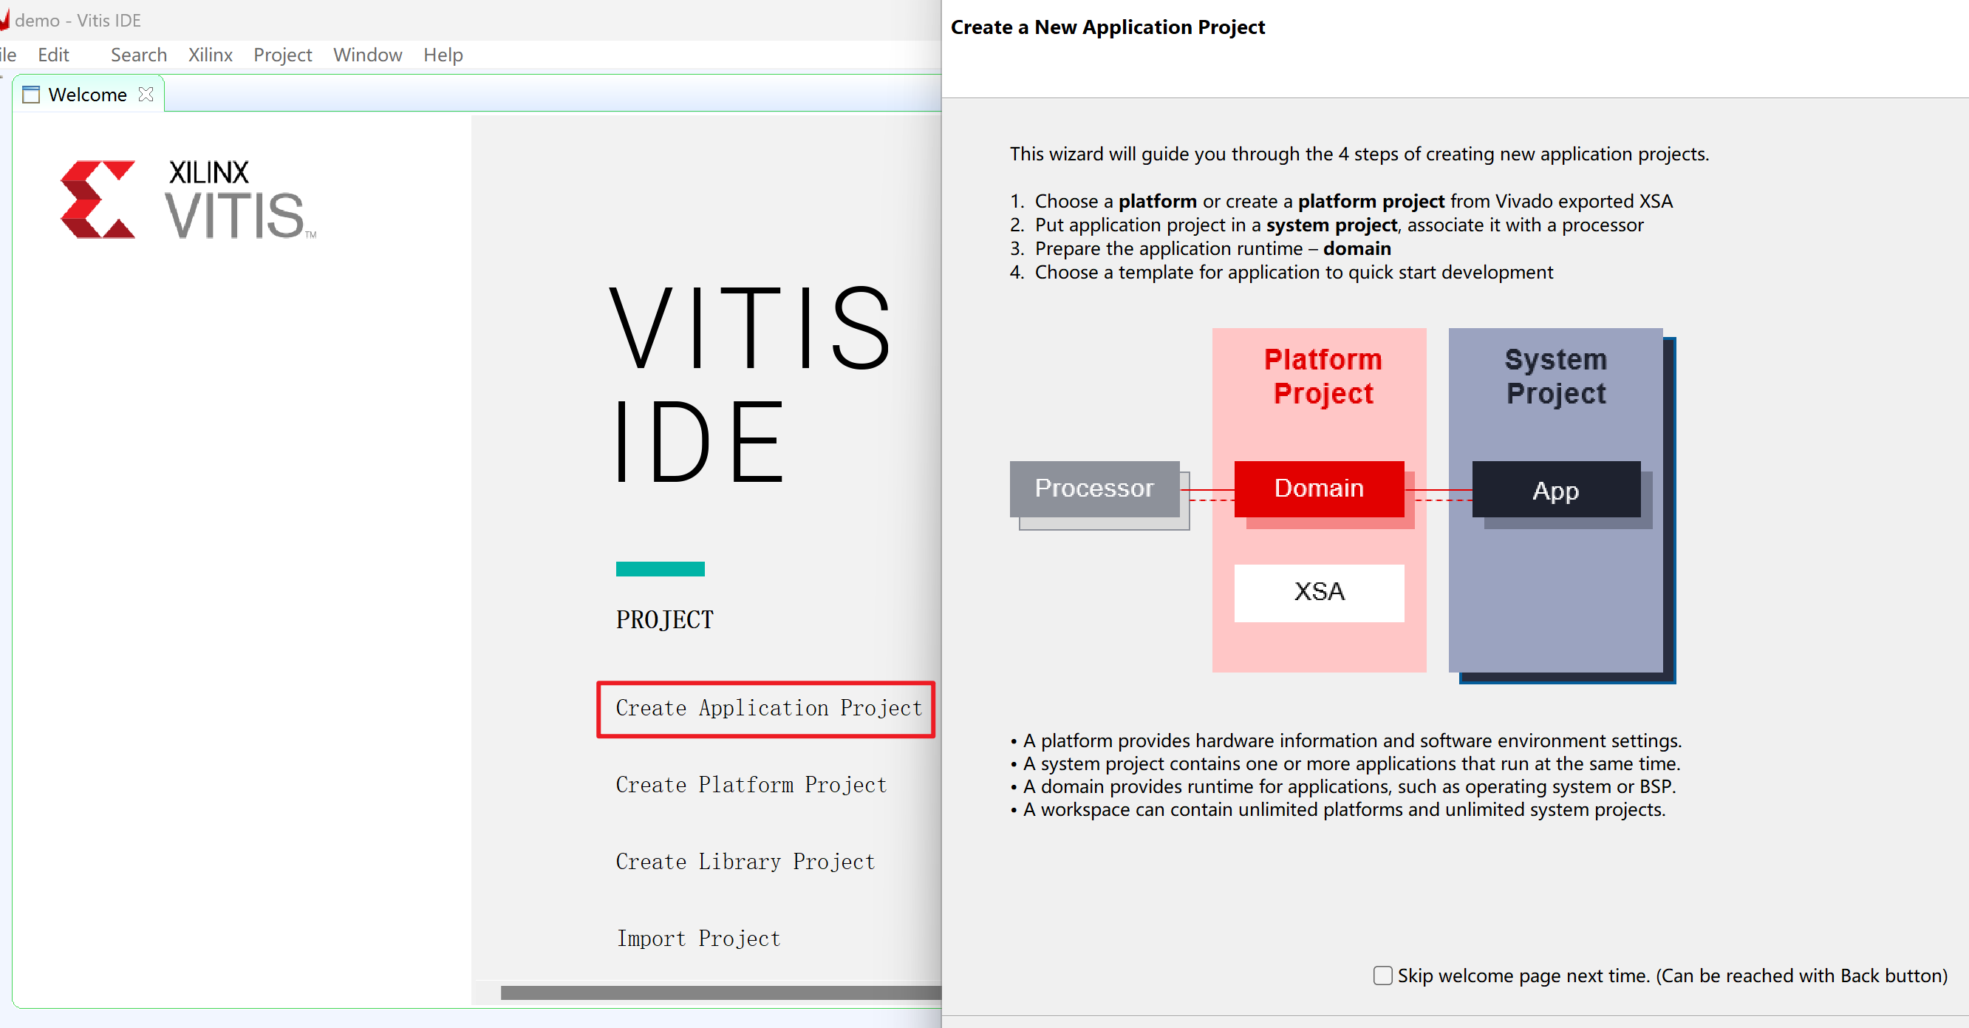Screen dimensions: 1969x1028
Task: Select the Welcome tab
Action: pos(87,95)
